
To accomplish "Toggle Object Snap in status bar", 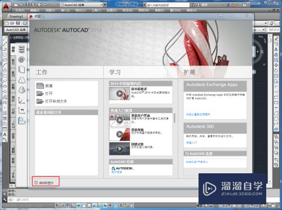I will (x=83, y=205).
